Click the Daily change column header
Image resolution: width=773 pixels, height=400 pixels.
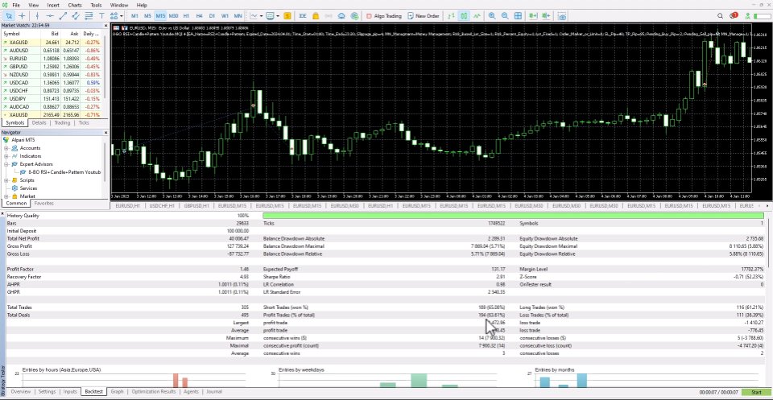(x=92, y=34)
